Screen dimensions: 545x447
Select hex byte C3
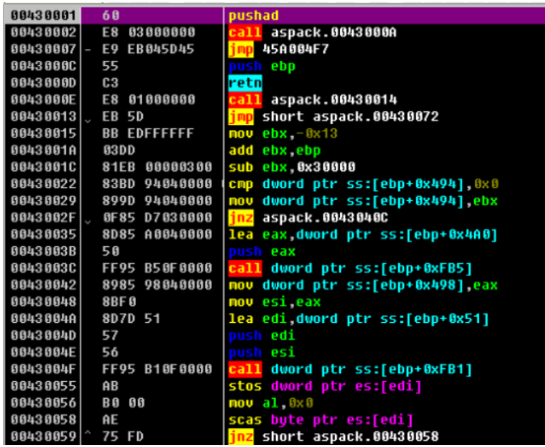tap(110, 83)
